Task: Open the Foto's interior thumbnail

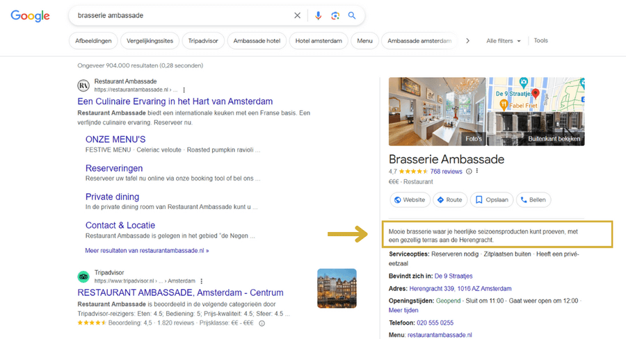Action: (x=436, y=111)
